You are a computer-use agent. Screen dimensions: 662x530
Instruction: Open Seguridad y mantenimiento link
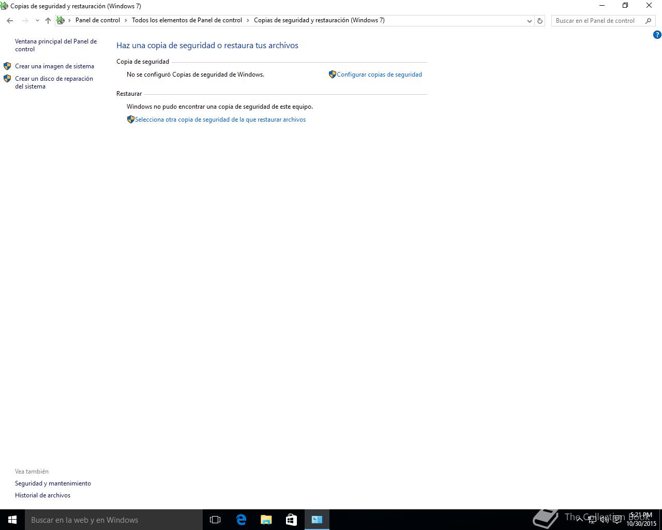tap(53, 483)
